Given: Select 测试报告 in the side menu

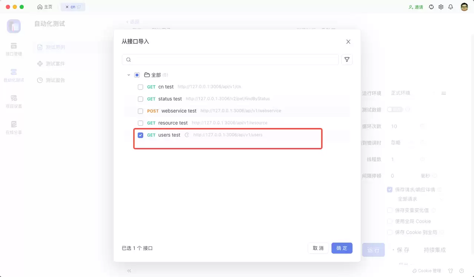Looking at the screenshot, I should pyautogui.click(x=51, y=80).
